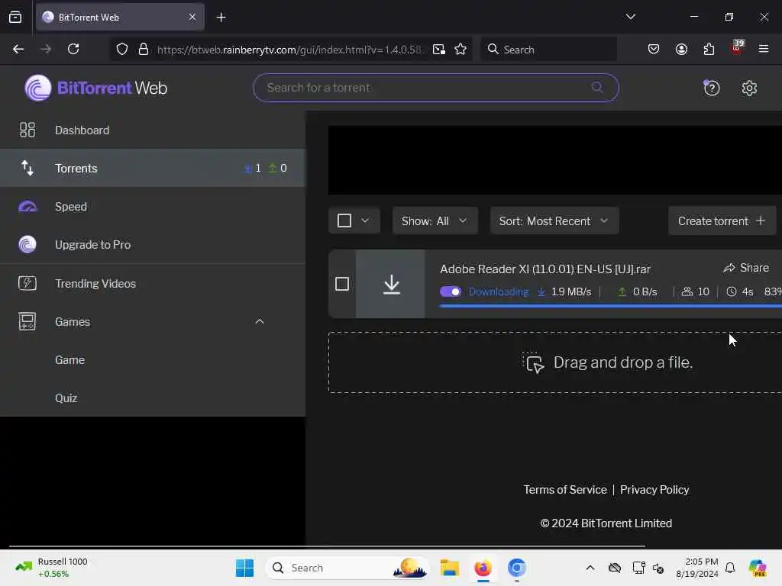
Task: Select Torrents in sidebar
Action: pos(153,168)
